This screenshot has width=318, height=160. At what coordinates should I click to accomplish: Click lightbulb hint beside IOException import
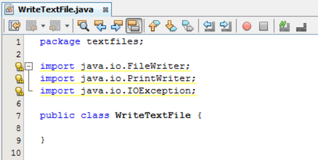pos(19,91)
